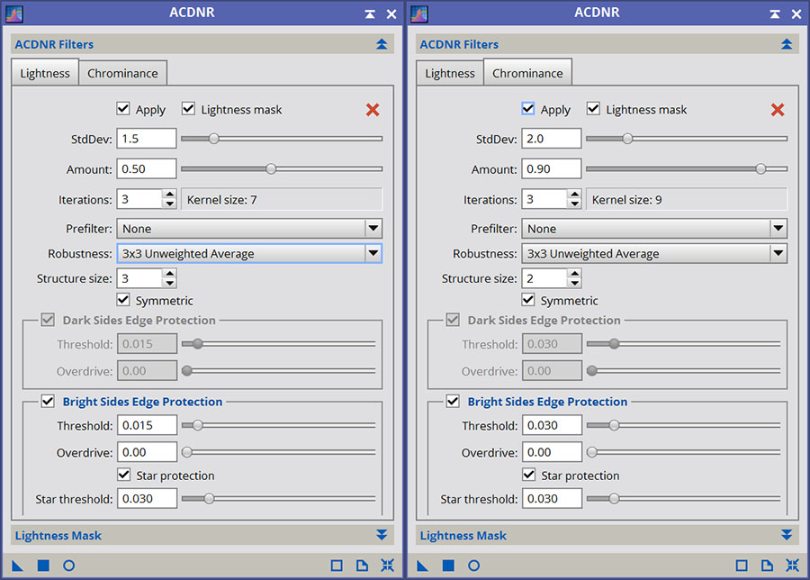Collapse the ACDNR Filters section
Viewport: 810px width, 580px height.
tap(380, 43)
